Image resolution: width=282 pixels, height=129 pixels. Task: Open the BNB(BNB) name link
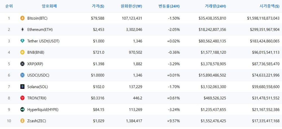coord(36,53)
